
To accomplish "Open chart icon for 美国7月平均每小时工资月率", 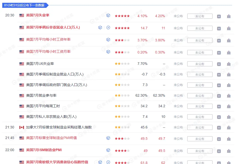I will coord(229,53).
